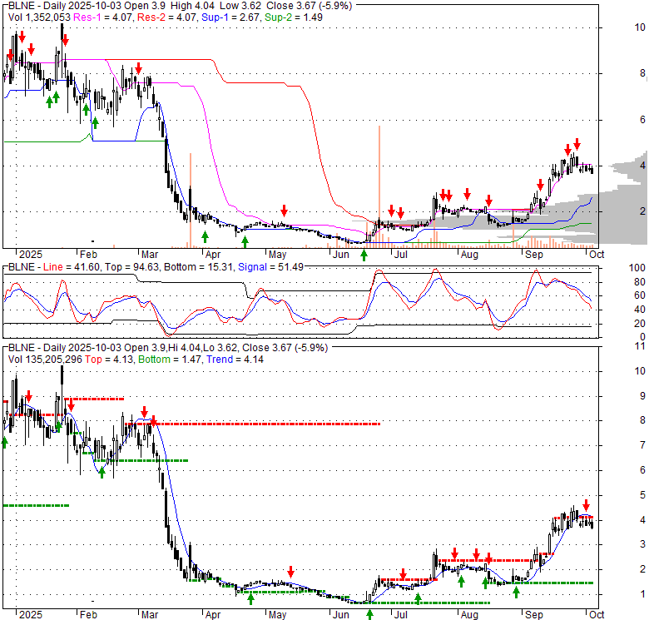Click 'Jun' on the top chart's date axis
Screen dimensions: 649x620
tap(340, 254)
